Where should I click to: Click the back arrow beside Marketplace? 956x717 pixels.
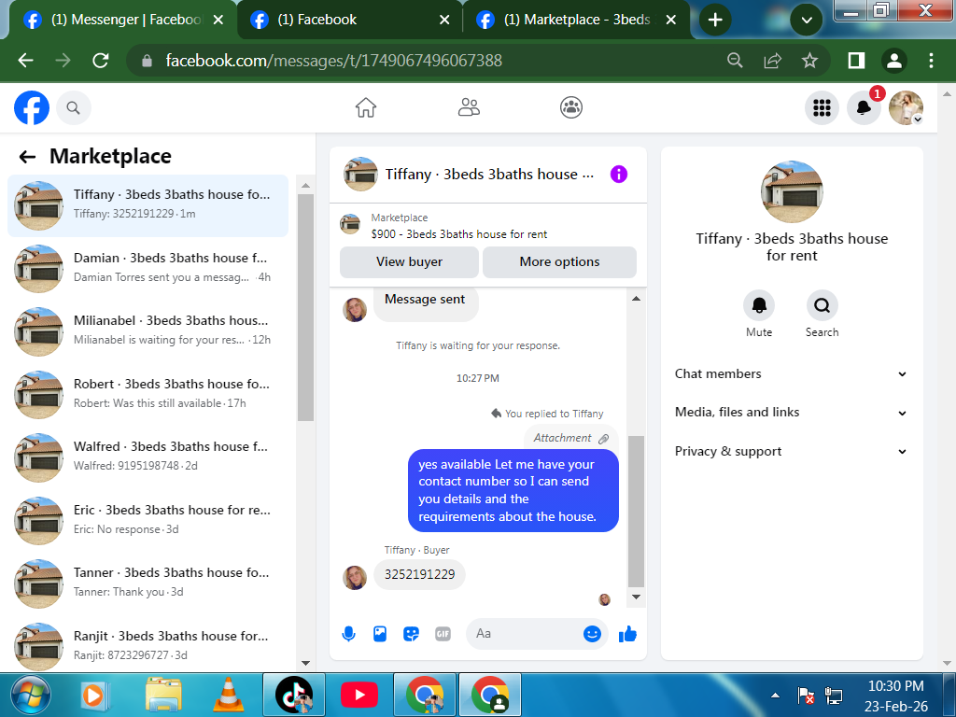(x=27, y=157)
